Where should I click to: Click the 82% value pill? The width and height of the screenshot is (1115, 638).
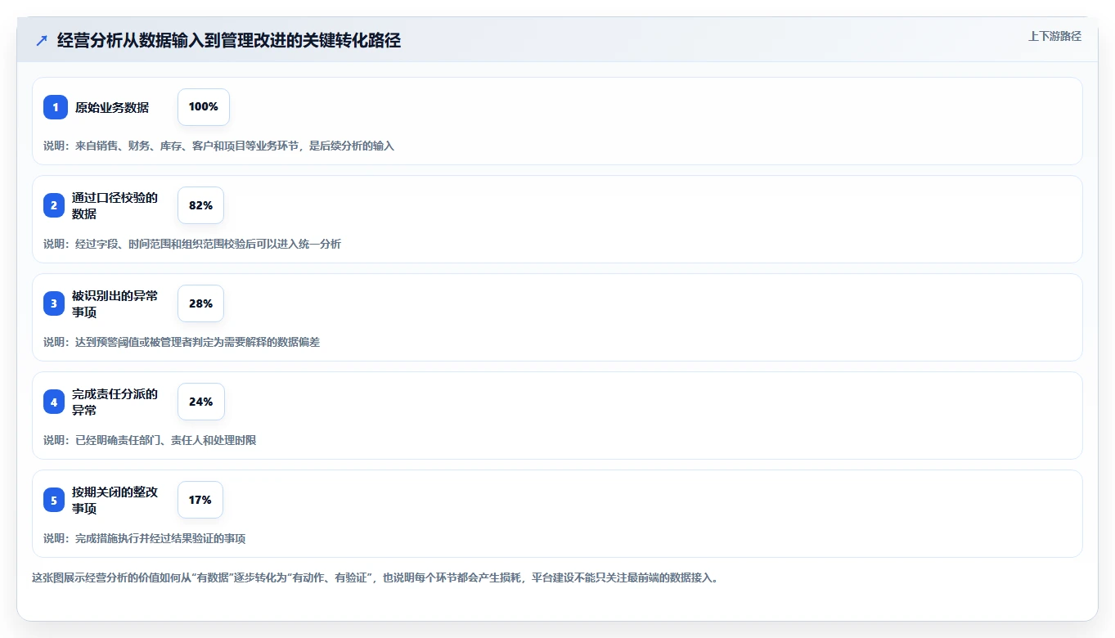click(200, 205)
